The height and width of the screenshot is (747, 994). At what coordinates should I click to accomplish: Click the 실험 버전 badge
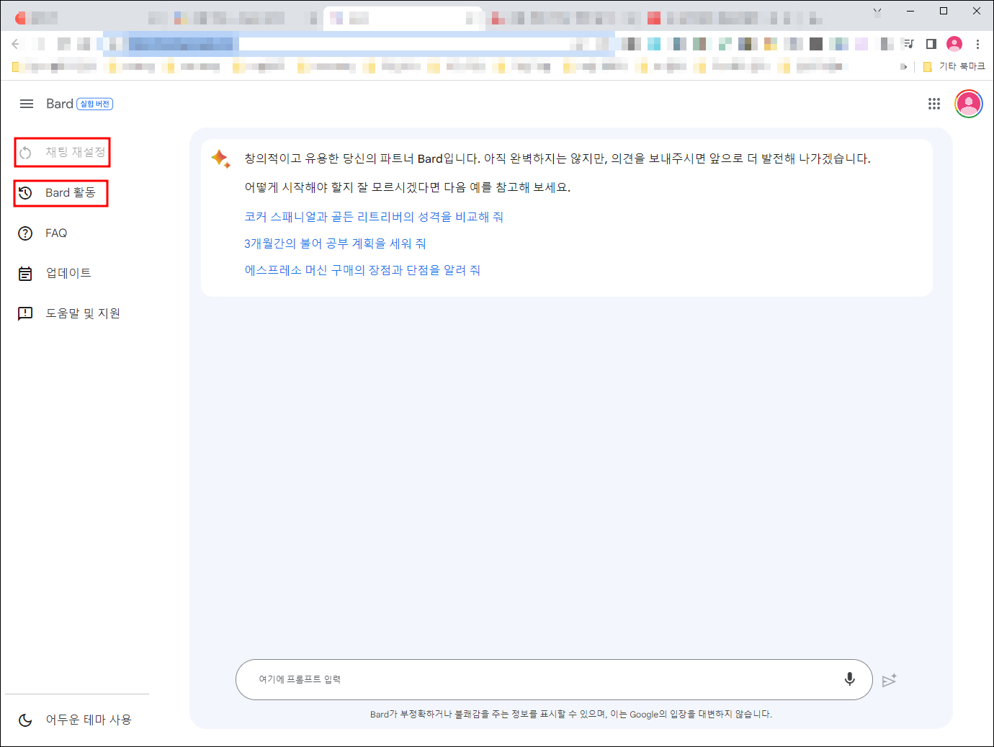[x=95, y=104]
